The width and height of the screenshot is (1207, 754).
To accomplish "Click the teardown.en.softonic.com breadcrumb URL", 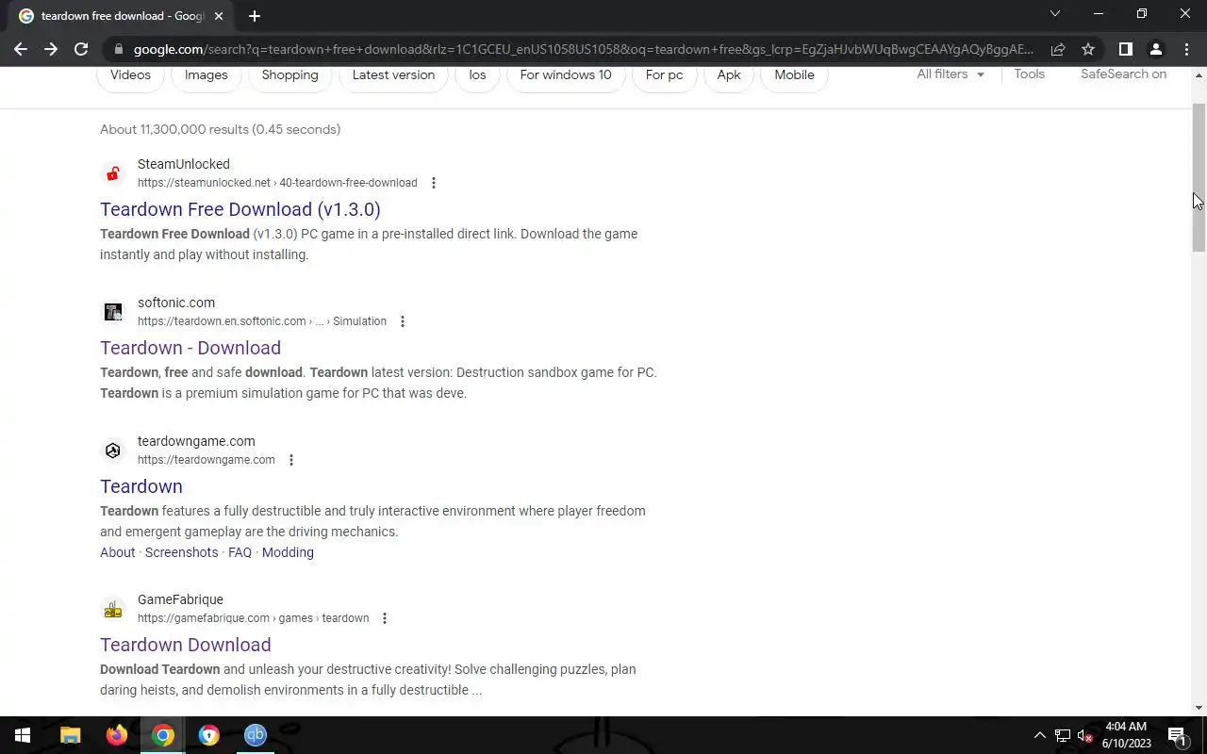I will pyautogui.click(x=262, y=321).
